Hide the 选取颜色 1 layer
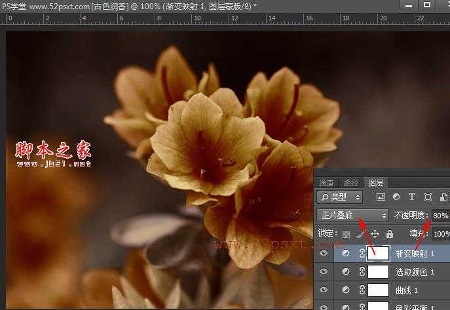The image size is (450, 310). coord(324,271)
